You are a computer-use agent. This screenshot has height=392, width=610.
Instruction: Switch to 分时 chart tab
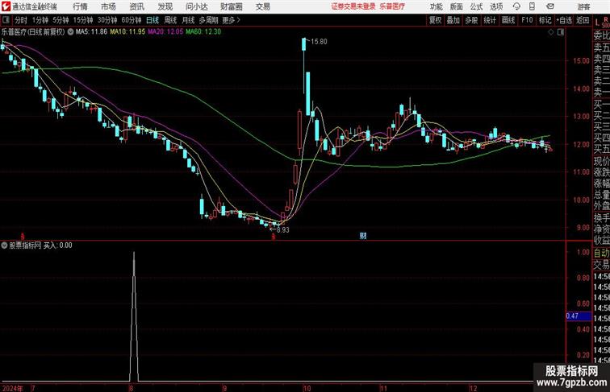pyautogui.click(x=21, y=20)
